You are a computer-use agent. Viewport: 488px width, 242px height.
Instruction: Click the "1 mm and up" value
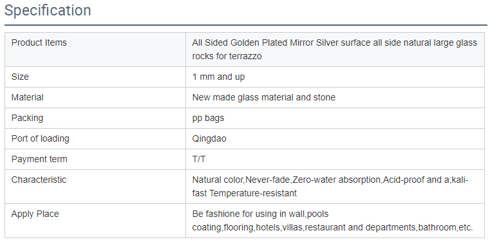coord(218,77)
